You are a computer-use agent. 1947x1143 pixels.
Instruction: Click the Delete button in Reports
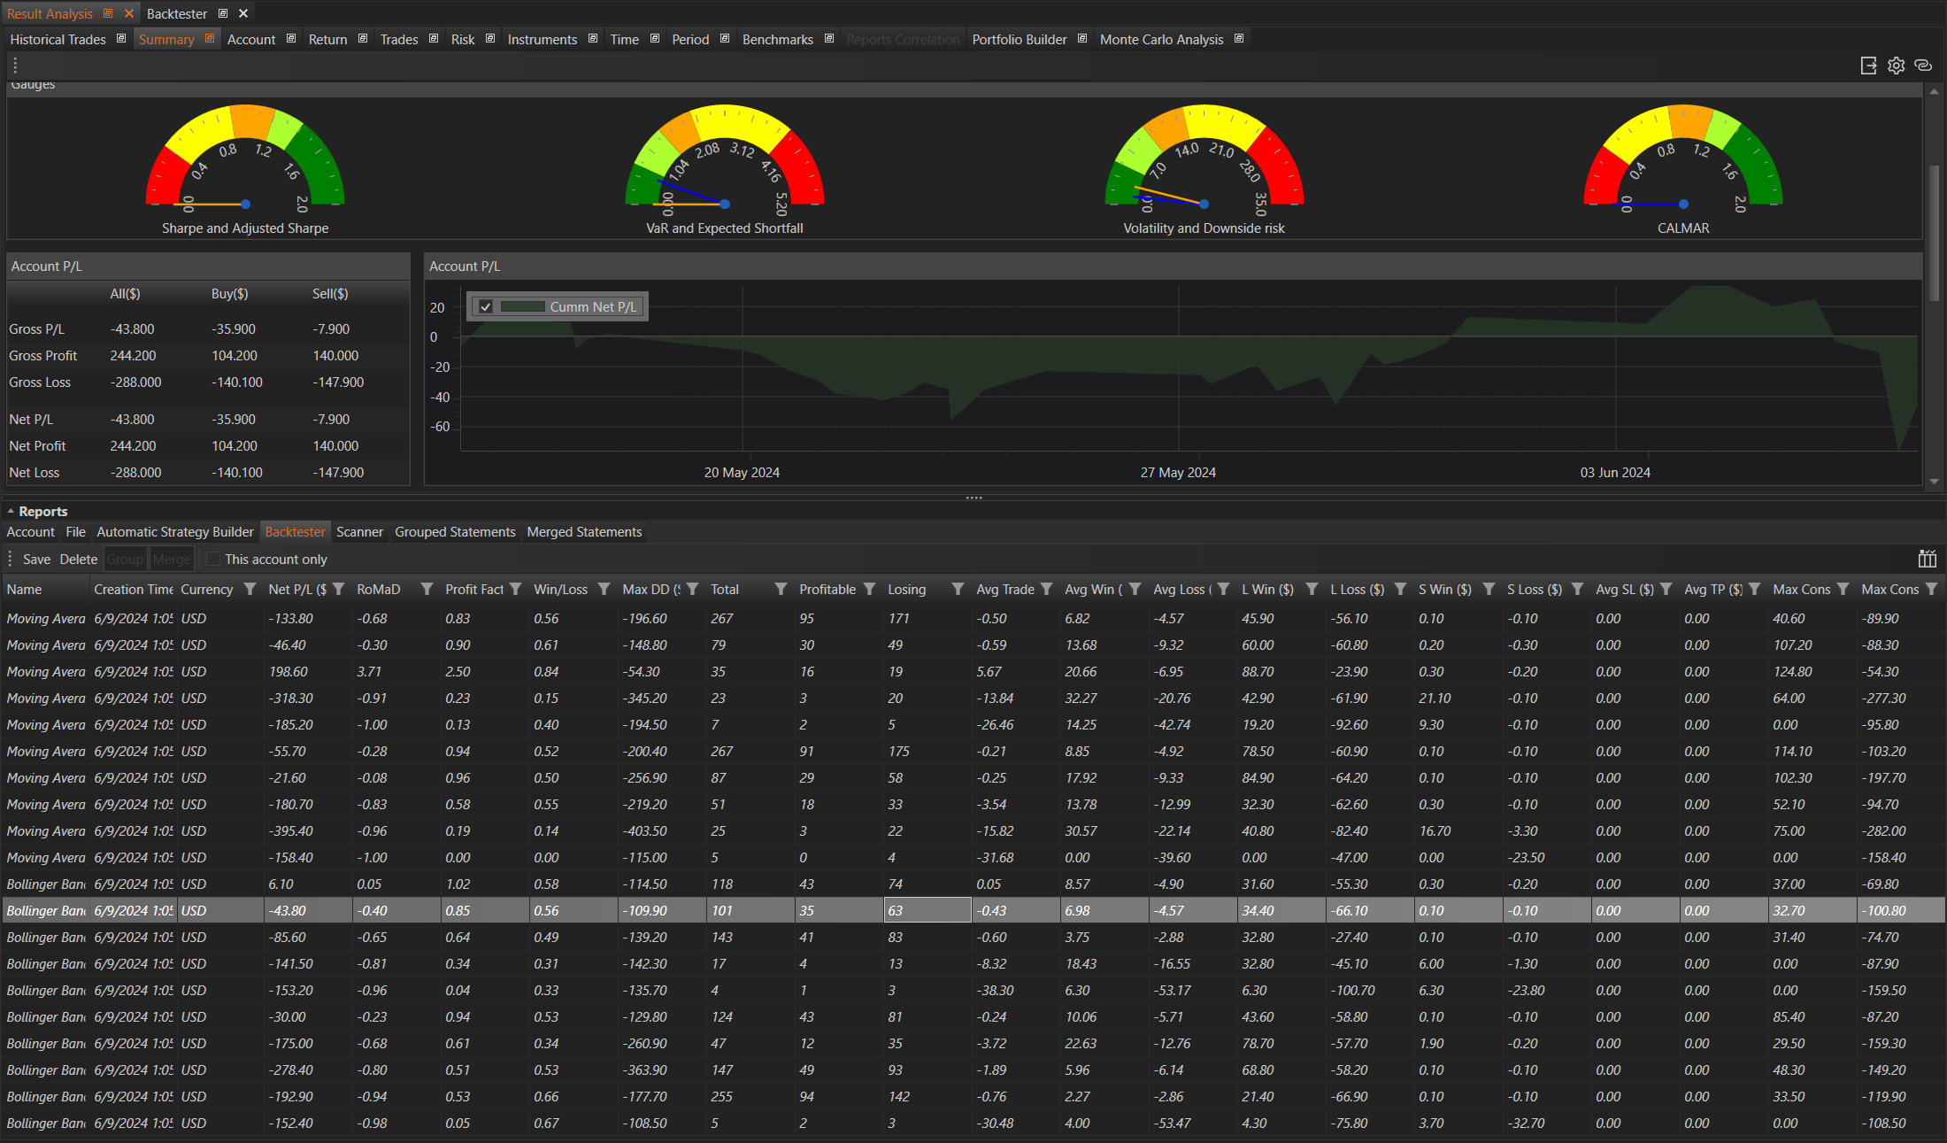pos(79,560)
